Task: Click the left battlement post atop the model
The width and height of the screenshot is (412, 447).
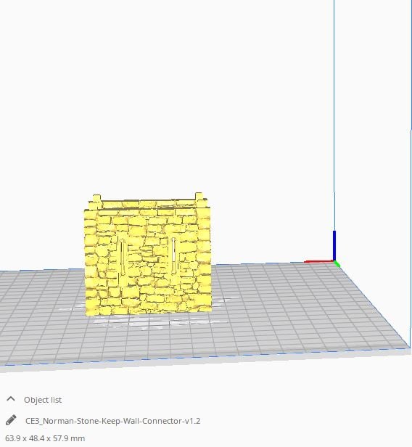Action: (97, 198)
